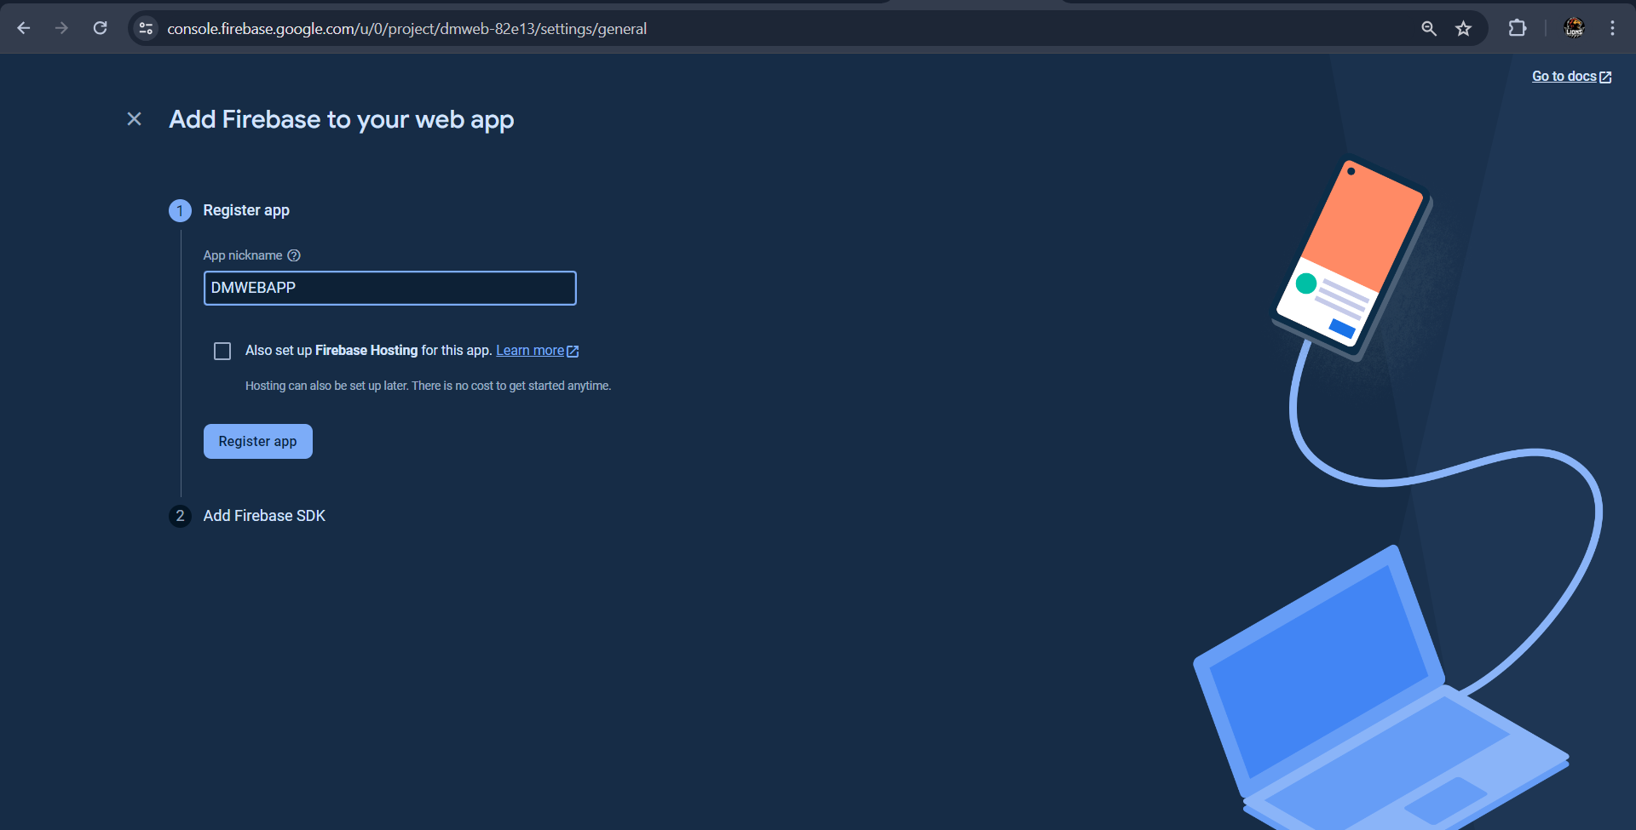1636x830 pixels.
Task: Click the zoom magnifier icon
Action: pos(1429,28)
